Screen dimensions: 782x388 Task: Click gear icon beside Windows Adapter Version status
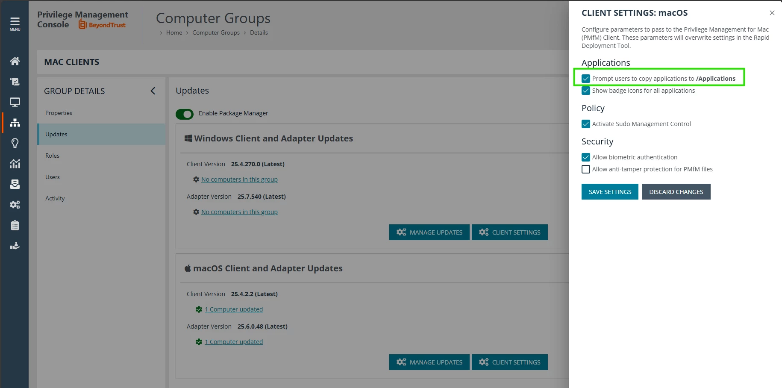196,212
